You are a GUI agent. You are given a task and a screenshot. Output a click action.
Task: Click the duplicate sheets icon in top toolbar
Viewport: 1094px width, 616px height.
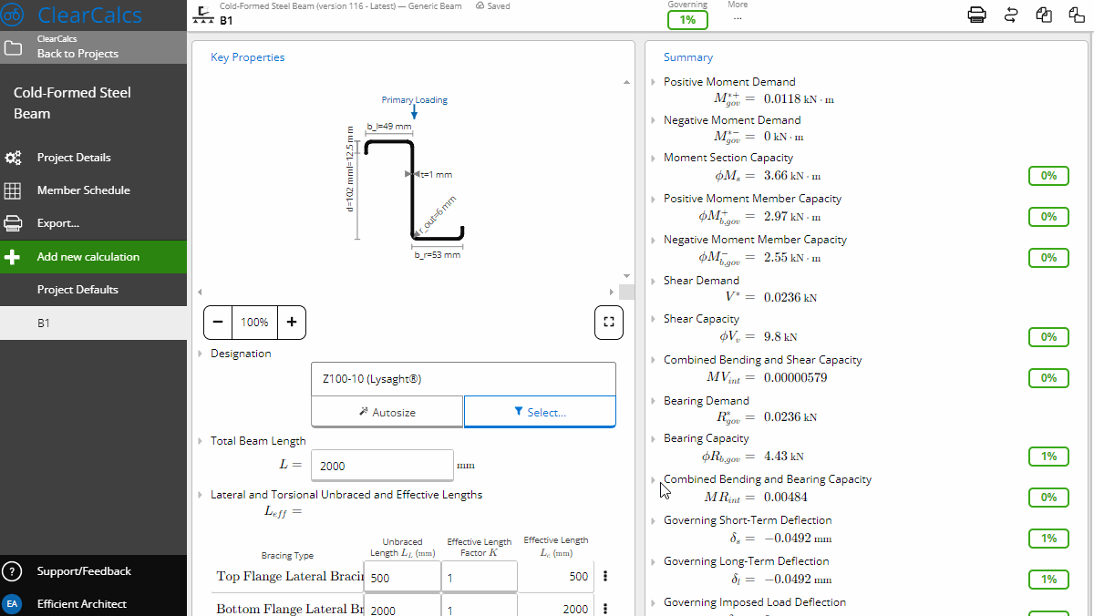point(1044,15)
